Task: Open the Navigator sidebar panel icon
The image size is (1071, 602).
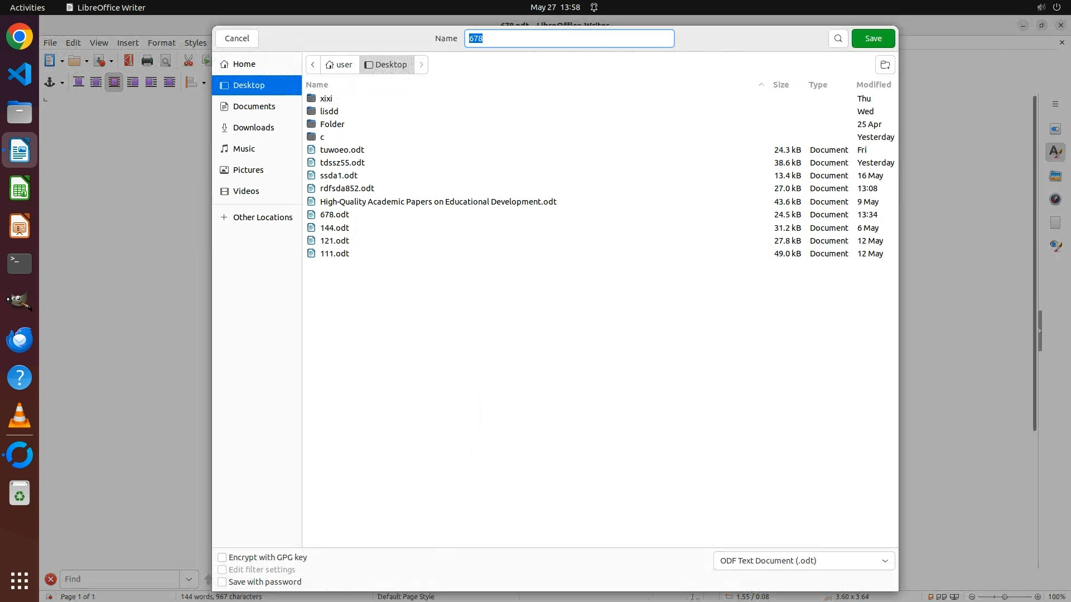Action: [x=1055, y=199]
